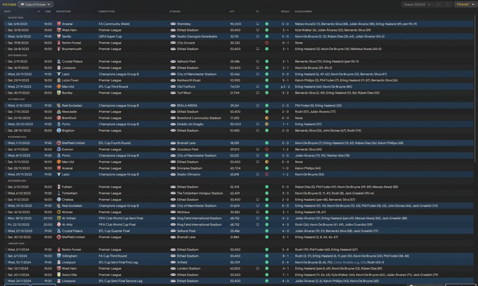Open the Kenilworth Road stadium link
Image resolution: width=478 pixels, height=286 pixels.
(x=189, y=80)
